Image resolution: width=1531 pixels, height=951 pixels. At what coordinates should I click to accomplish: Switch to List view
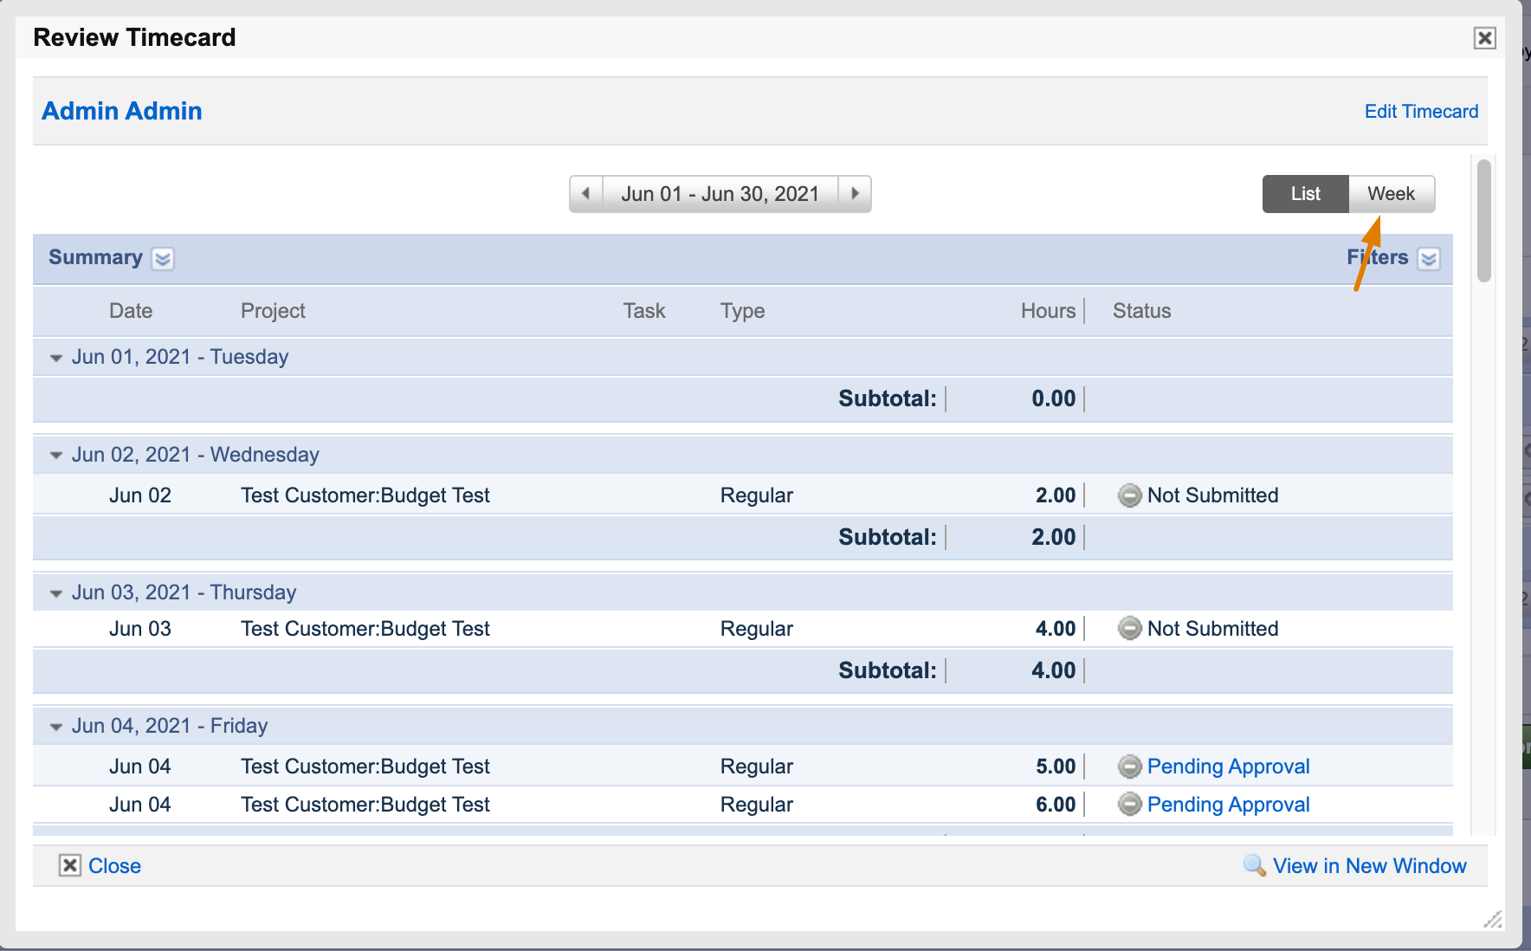1305,194
